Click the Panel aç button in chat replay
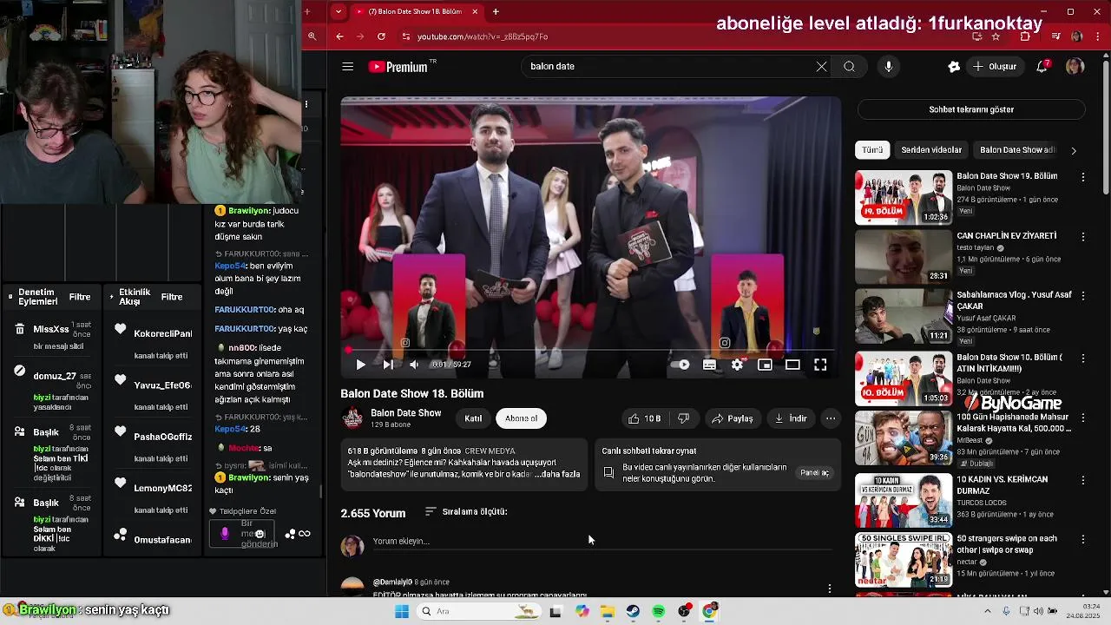Screen dimensions: 1111x625 814,473
